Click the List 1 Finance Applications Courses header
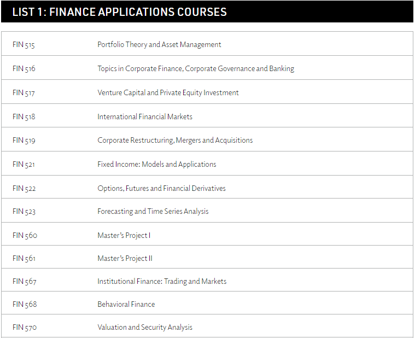This screenshot has height=338, width=415. pyautogui.click(x=119, y=12)
